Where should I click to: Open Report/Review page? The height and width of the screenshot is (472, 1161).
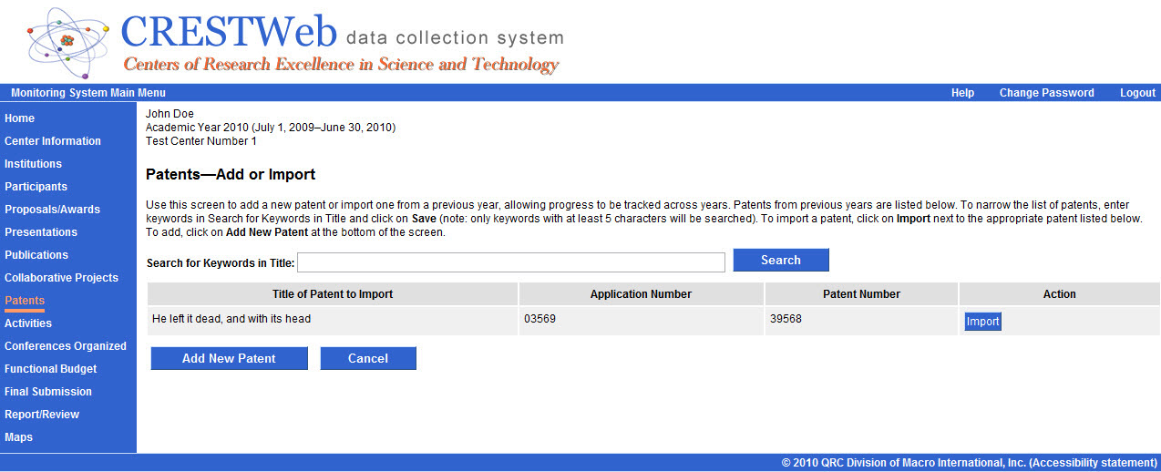[x=42, y=415]
